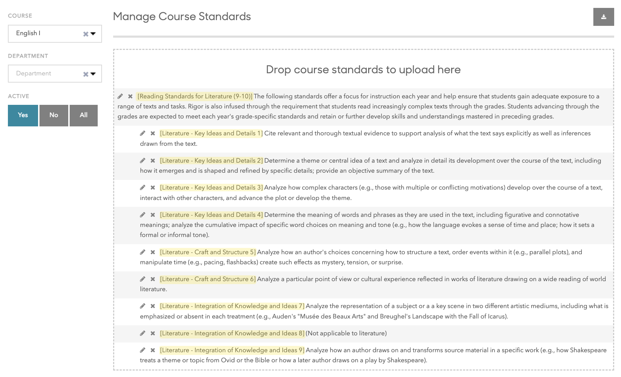Click pencil icon for Key Ideas and Details 1
The image size is (621, 377).
coord(143,133)
